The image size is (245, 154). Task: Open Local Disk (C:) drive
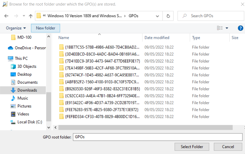tap(30, 122)
